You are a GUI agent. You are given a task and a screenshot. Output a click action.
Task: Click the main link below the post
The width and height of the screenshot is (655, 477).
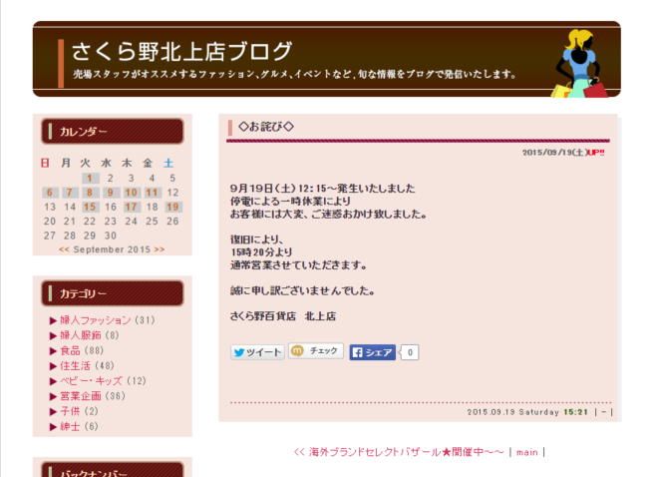click(526, 452)
